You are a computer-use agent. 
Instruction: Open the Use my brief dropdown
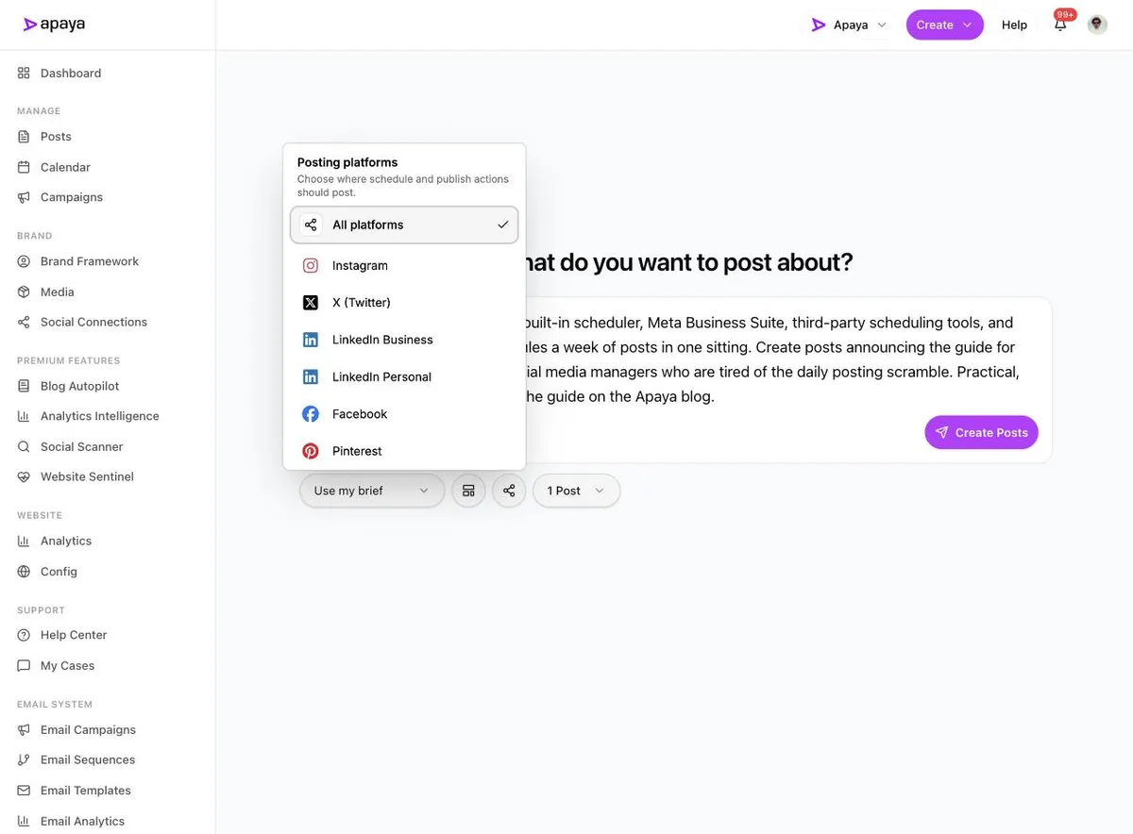(x=372, y=491)
